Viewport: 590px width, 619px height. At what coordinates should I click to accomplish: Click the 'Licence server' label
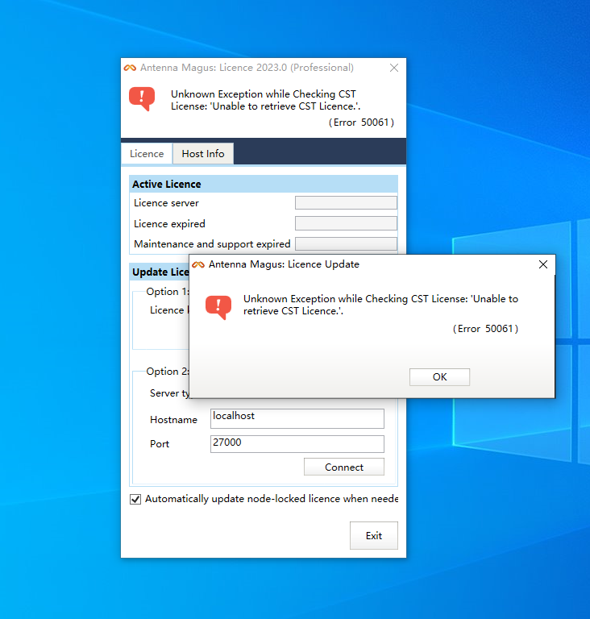tap(166, 203)
